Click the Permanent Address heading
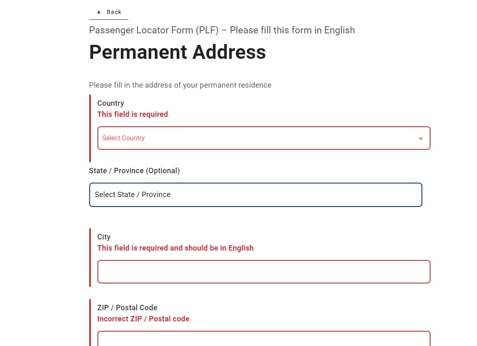Viewport: 477px width, 346px height. pos(177,53)
